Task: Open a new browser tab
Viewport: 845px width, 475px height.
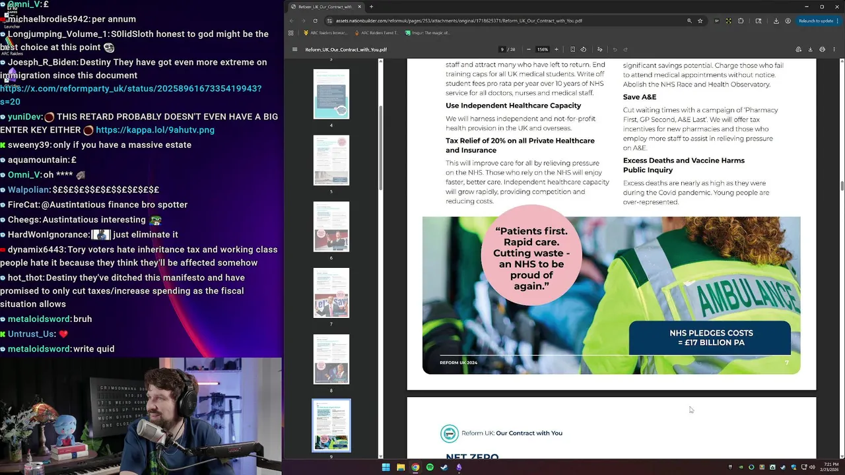Action: pyautogui.click(x=371, y=7)
